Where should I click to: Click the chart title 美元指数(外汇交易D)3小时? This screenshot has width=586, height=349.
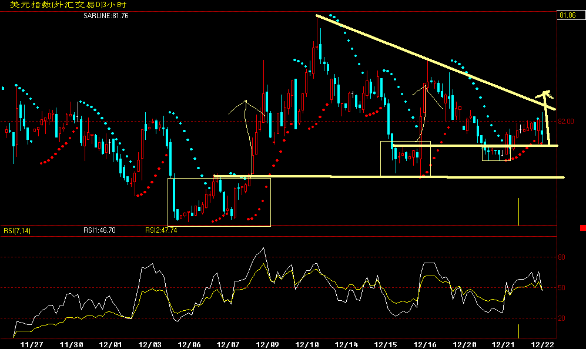click(68, 5)
